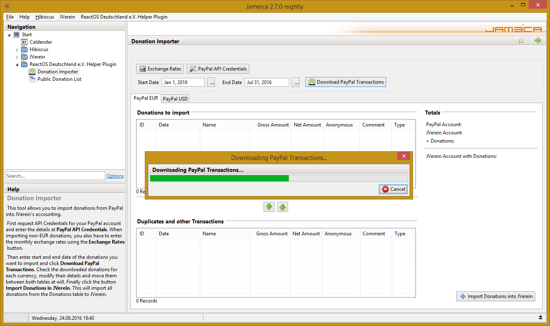Click the bookmark star icon
The image size is (550, 326).
tap(521, 40)
